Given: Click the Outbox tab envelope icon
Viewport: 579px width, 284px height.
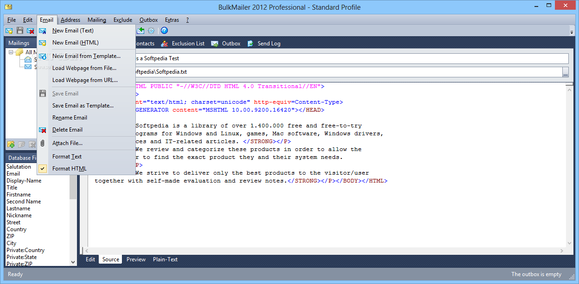Looking at the screenshot, I should pyautogui.click(x=215, y=44).
